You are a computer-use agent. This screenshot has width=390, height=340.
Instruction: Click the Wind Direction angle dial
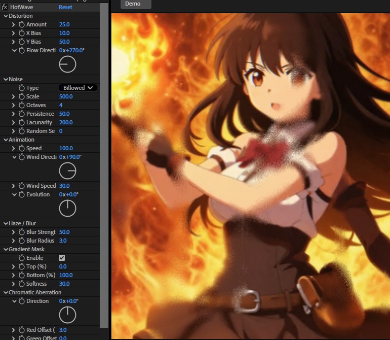pyautogui.click(x=67, y=171)
